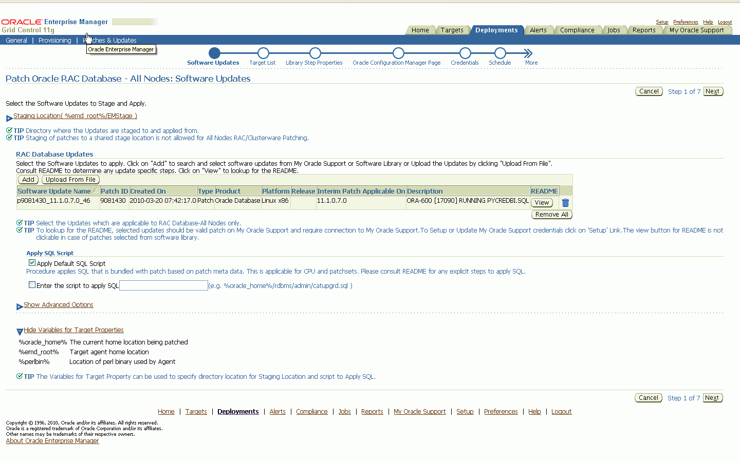Click the top Cancel button
This screenshot has height=462, width=740.
(x=649, y=91)
